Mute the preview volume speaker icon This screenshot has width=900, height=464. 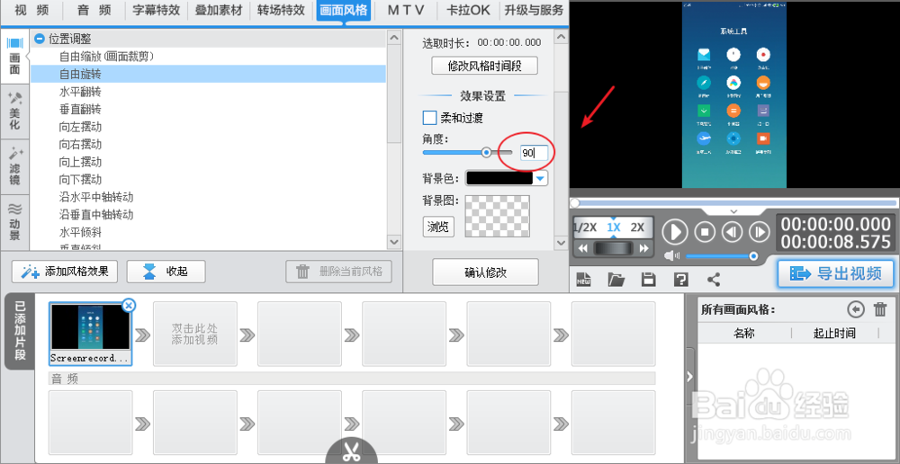(x=671, y=255)
